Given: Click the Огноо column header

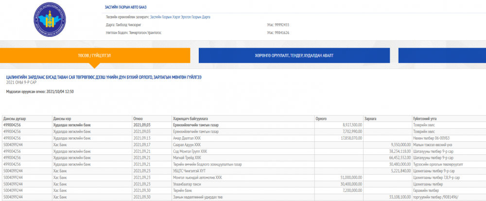Looking at the screenshot, I should pyautogui.click(x=152, y=118).
